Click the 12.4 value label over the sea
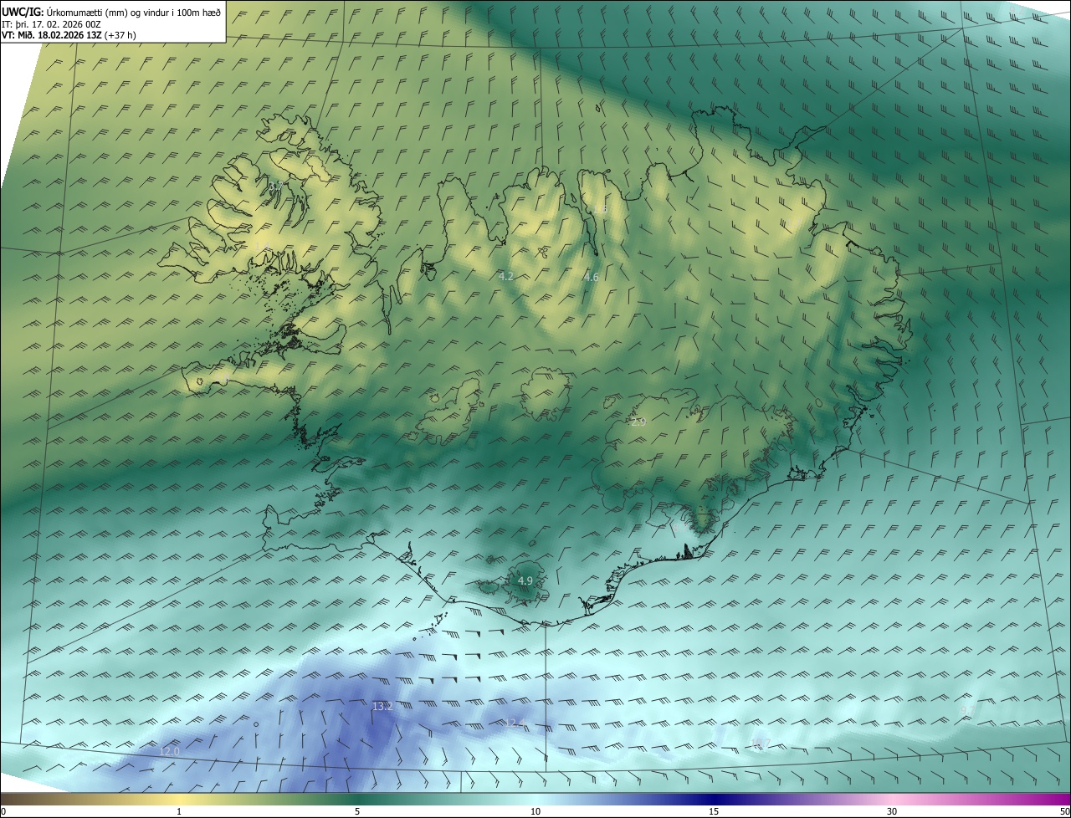The image size is (1071, 818). pyautogui.click(x=516, y=723)
